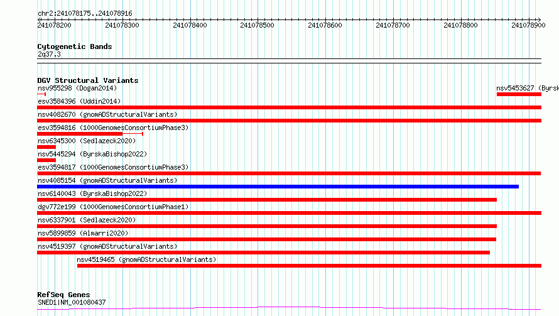Click the nsv5453627 variant label
The image size is (559, 316).
527,88
